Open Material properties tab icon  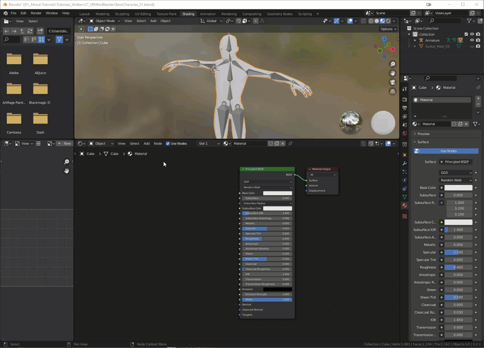tap(404, 205)
